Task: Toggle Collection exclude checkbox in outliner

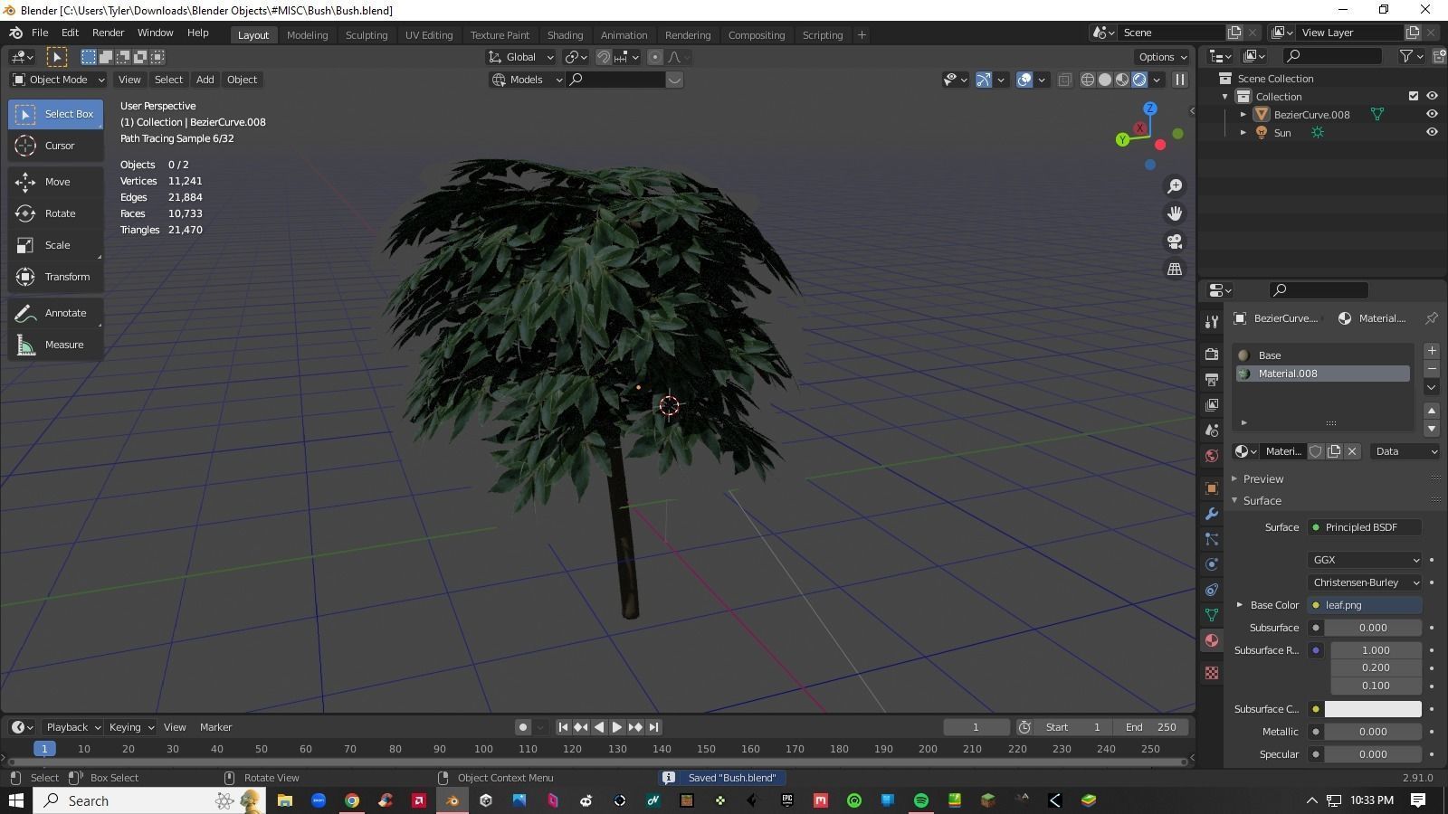Action: pyautogui.click(x=1414, y=96)
